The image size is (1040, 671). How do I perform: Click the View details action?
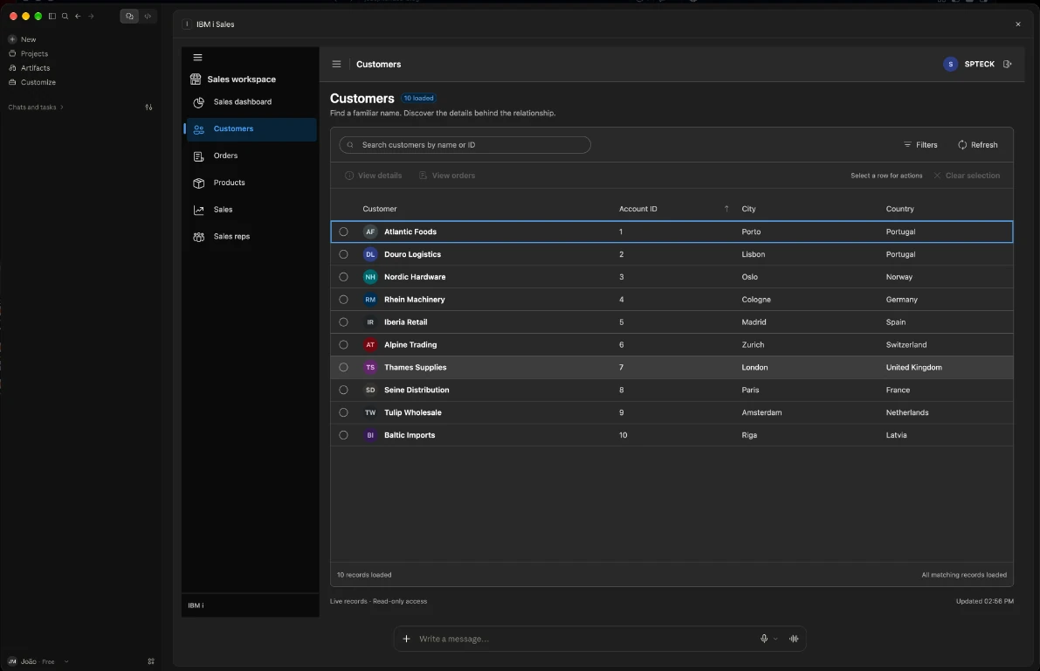pyautogui.click(x=374, y=176)
